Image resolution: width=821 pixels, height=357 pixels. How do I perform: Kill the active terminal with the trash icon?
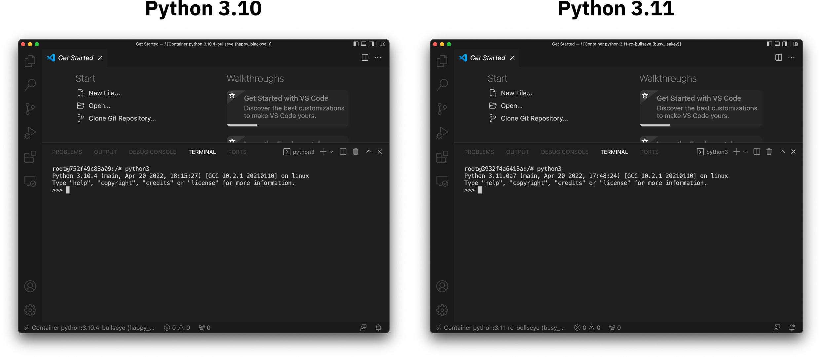point(355,151)
